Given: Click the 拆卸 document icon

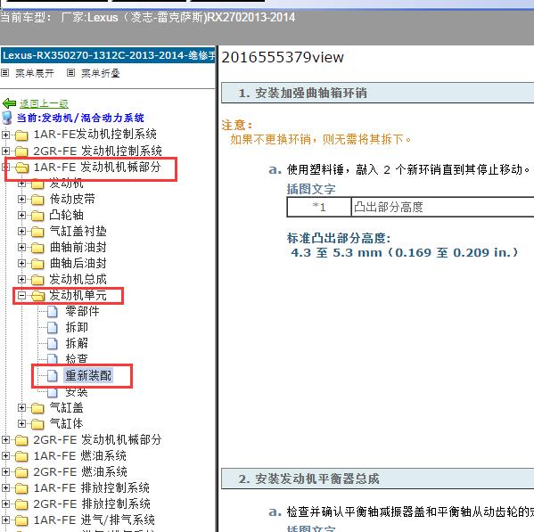Looking at the screenshot, I should (52, 328).
